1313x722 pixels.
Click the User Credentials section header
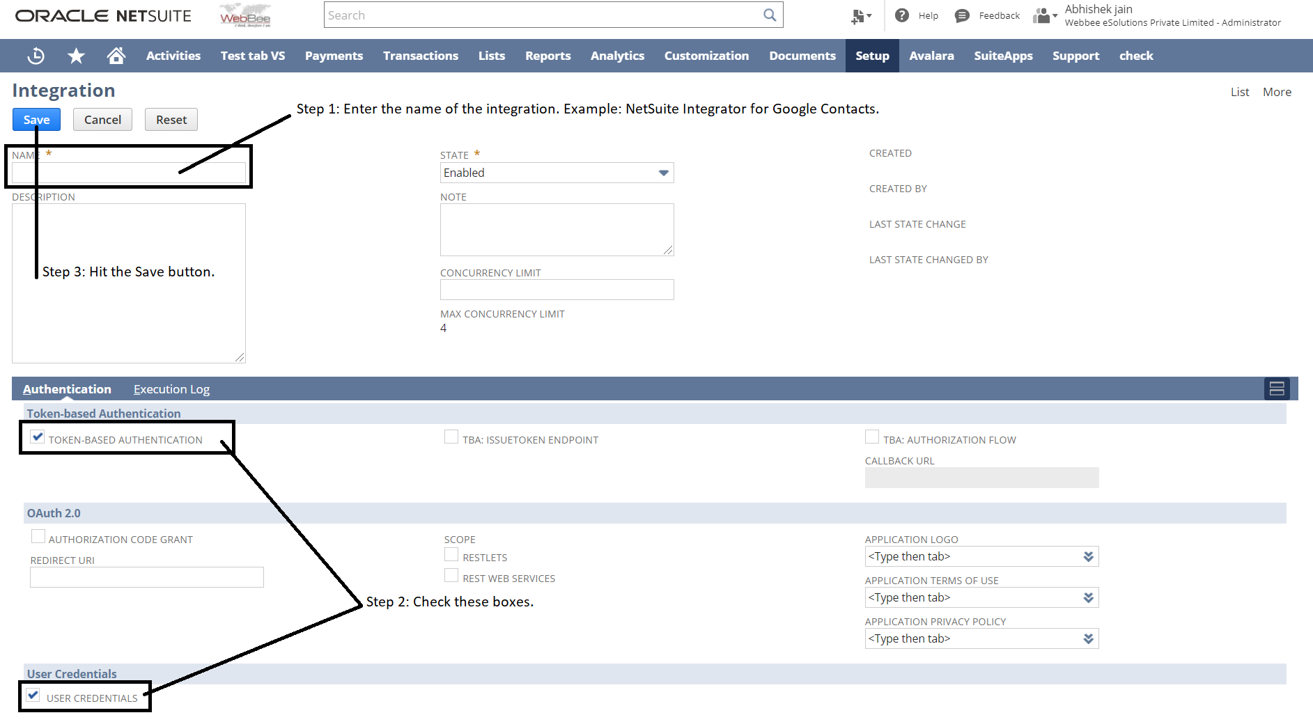click(x=72, y=674)
